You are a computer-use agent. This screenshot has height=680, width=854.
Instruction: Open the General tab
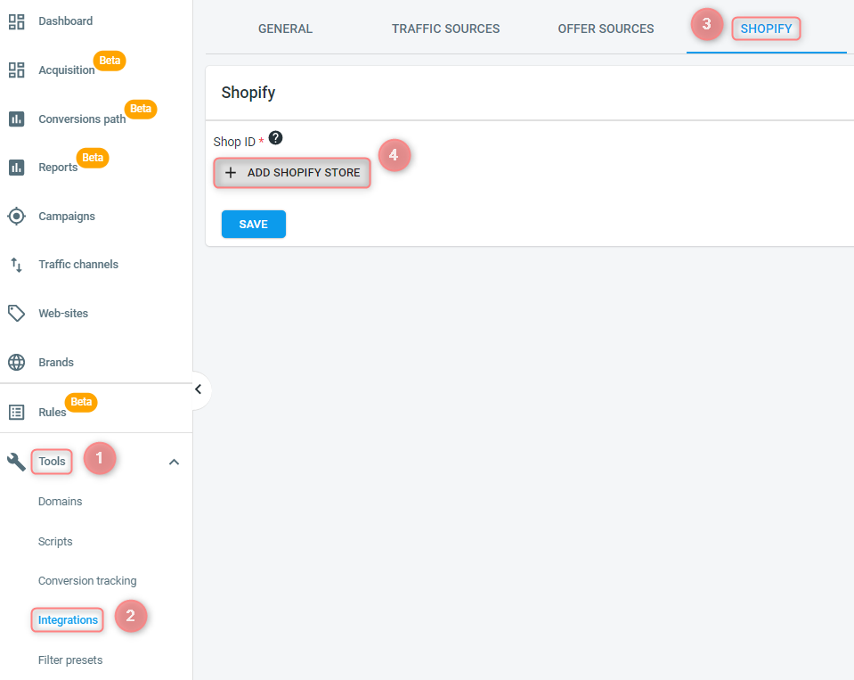[x=285, y=29]
